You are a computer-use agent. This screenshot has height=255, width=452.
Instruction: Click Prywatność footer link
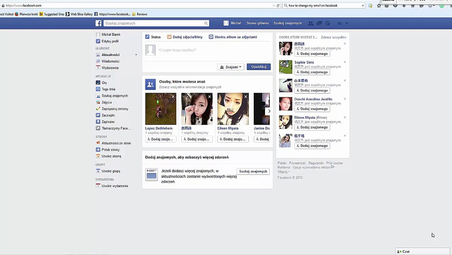tap(298, 163)
